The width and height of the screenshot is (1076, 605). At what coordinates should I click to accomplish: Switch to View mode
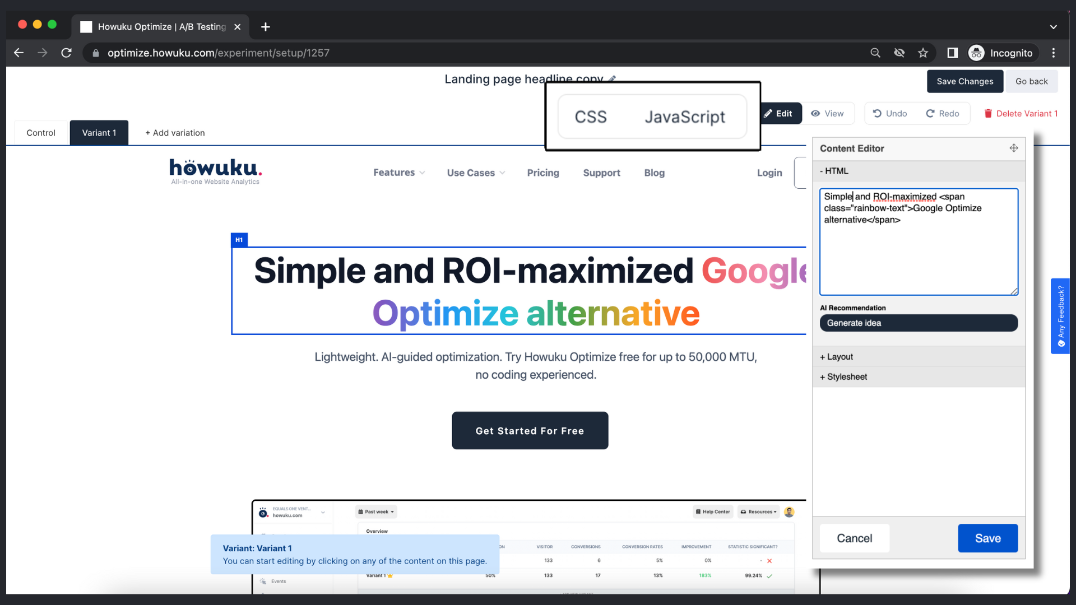click(x=828, y=113)
